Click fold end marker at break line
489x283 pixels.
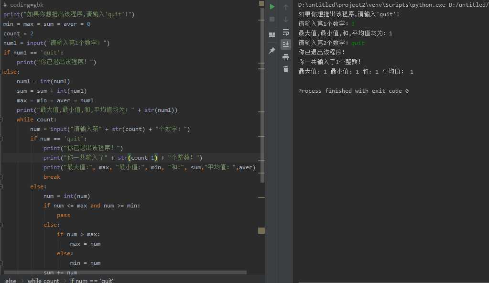(1, 177)
